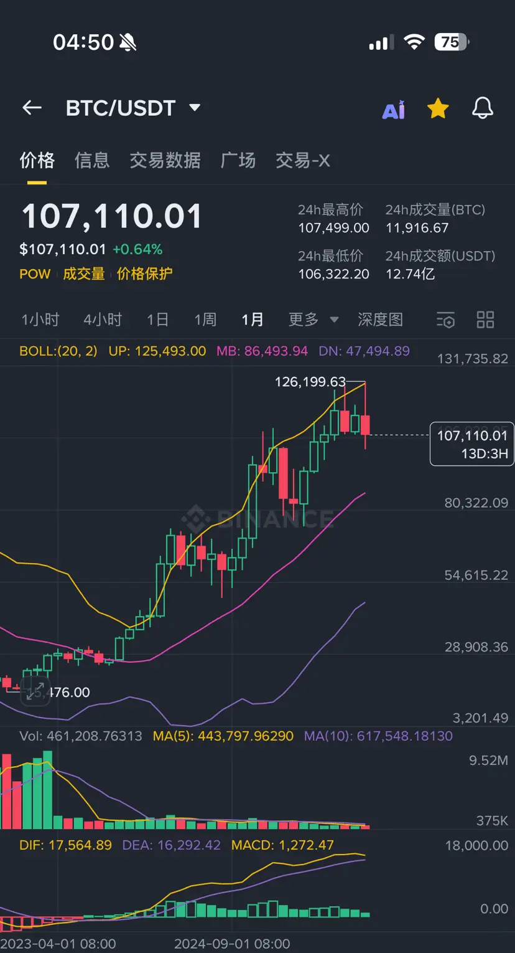Tap the silent mode bell icon
This screenshot has width=515, height=953.
coord(128,42)
